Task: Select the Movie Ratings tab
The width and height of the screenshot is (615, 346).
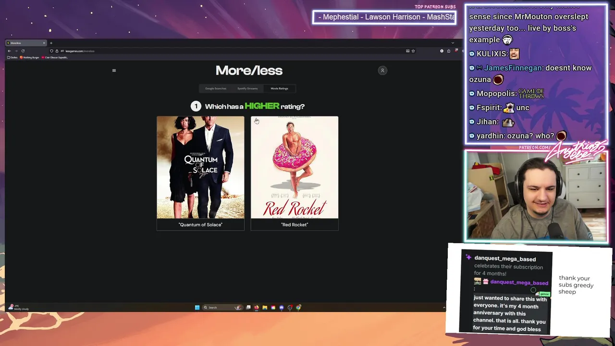Action: pyautogui.click(x=279, y=88)
